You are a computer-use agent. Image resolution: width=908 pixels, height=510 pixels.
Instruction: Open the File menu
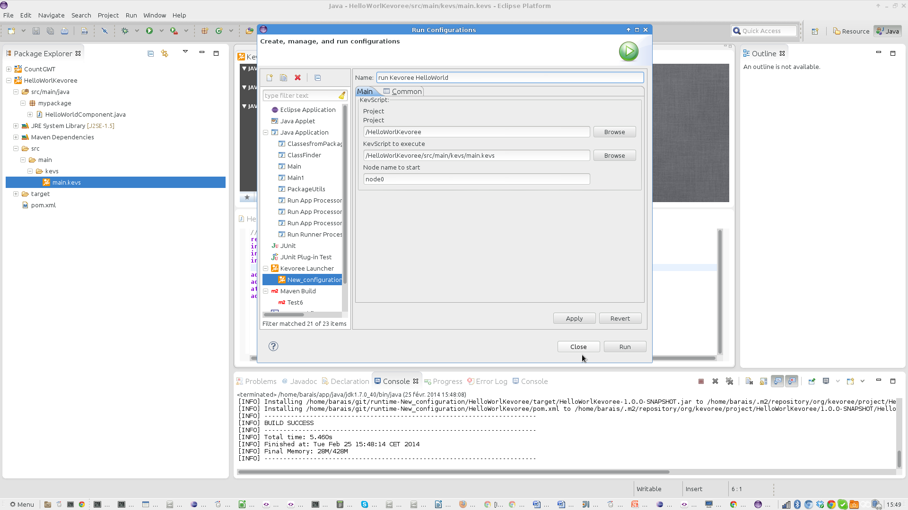[8, 15]
